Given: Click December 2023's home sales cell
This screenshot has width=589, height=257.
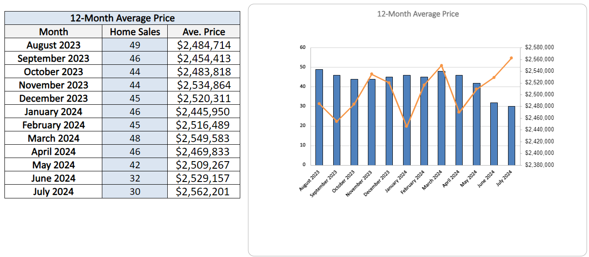Looking at the screenshot, I should (x=135, y=98).
